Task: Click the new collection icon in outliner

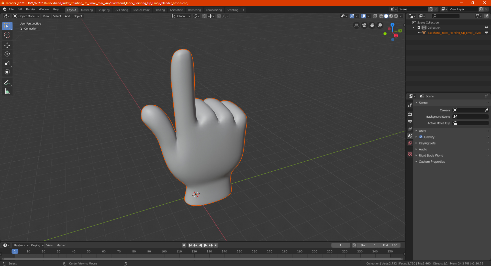Action: click(x=486, y=16)
